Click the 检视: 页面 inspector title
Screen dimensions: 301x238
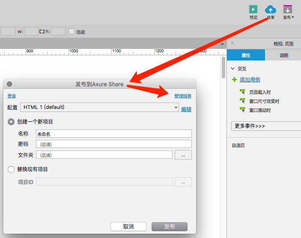283,44
